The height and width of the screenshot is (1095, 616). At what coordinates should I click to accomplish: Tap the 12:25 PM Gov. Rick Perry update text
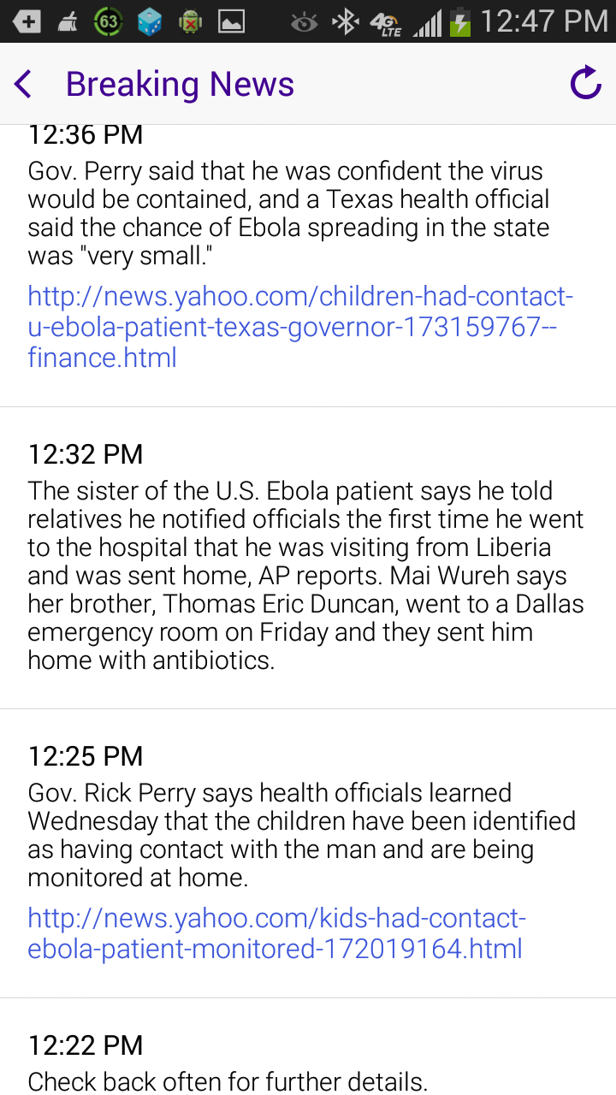(x=301, y=835)
